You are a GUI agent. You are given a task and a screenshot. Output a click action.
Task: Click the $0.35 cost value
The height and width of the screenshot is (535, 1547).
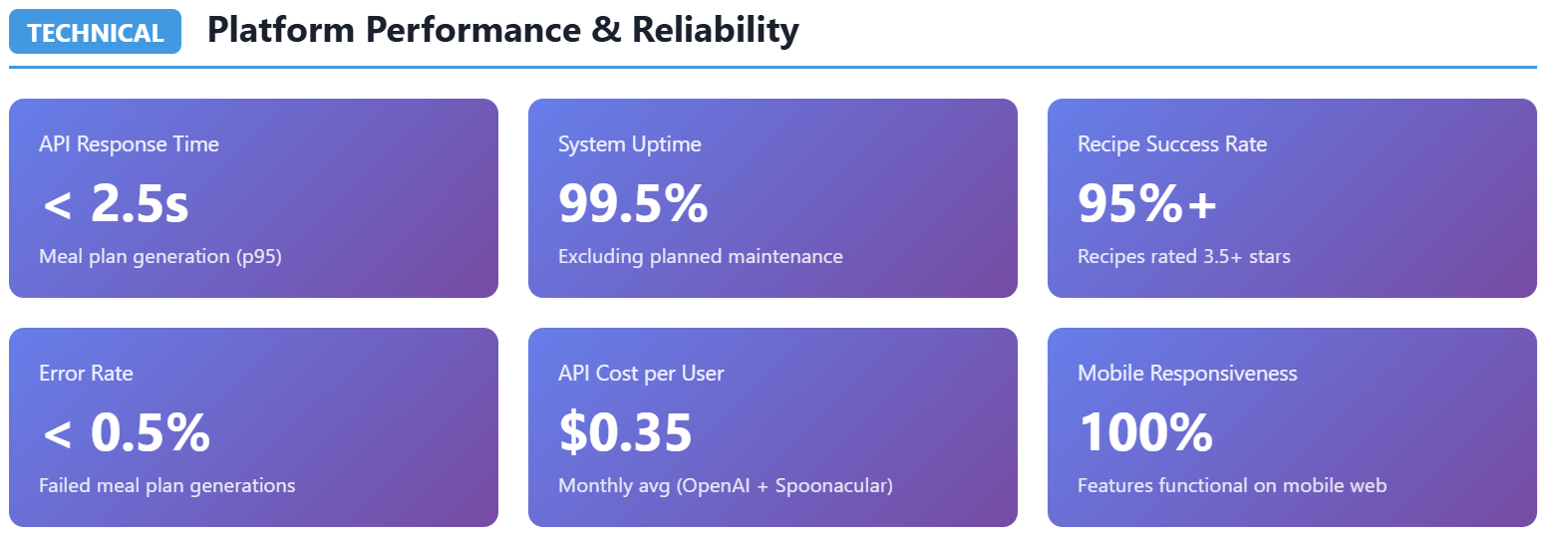tap(625, 432)
